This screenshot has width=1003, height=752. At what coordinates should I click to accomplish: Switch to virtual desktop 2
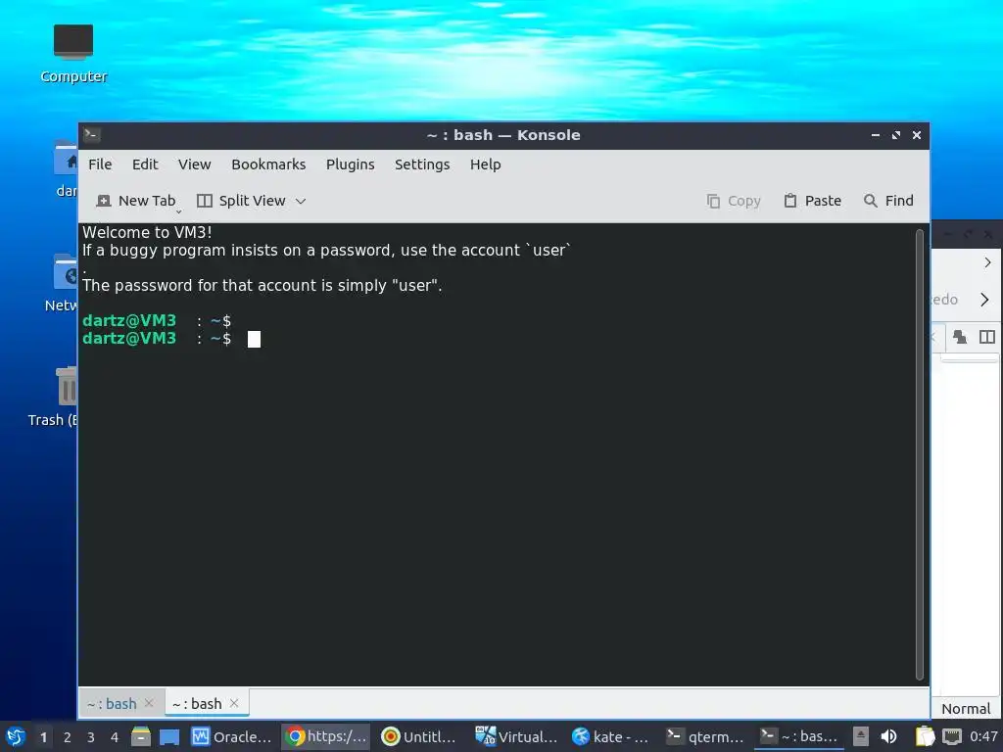click(x=68, y=737)
